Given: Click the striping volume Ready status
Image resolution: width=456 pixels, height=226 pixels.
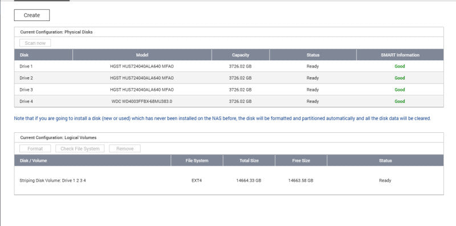Looking at the screenshot, I should [x=385, y=181].
